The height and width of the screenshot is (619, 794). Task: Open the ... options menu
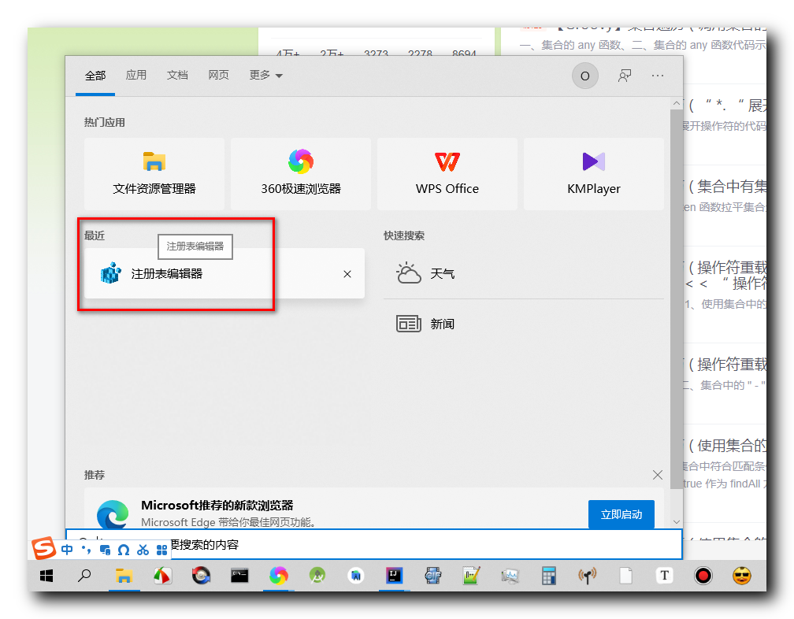(x=658, y=76)
